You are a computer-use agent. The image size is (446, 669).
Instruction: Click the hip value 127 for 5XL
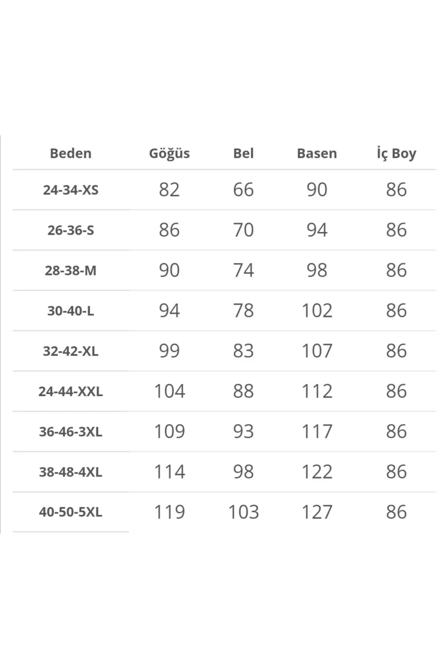[317, 512]
